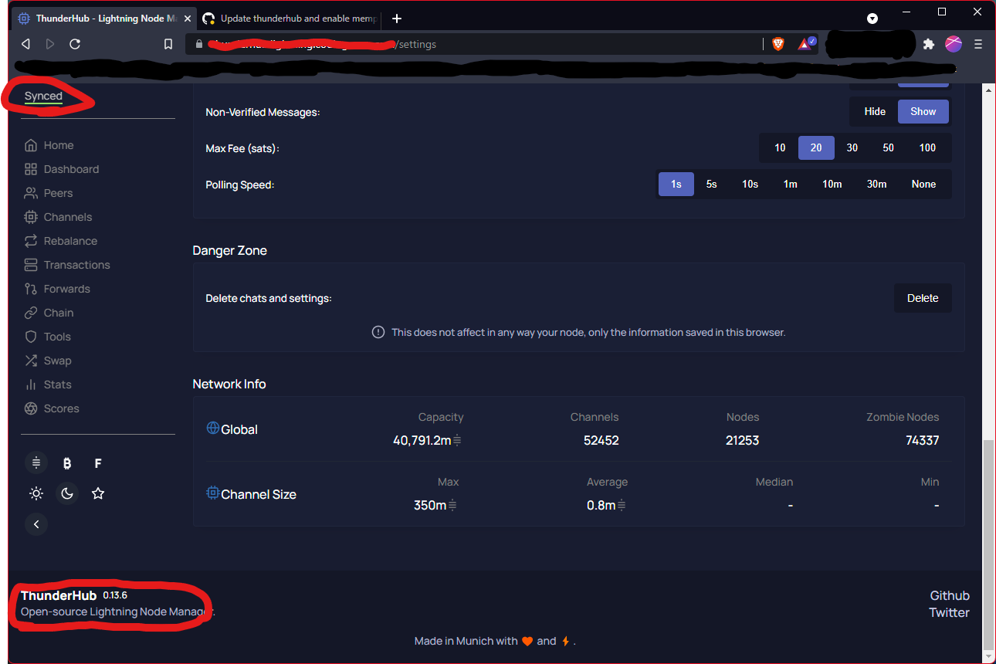996x664 pixels.
Task: Set polling speed to None
Action: click(x=924, y=184)
